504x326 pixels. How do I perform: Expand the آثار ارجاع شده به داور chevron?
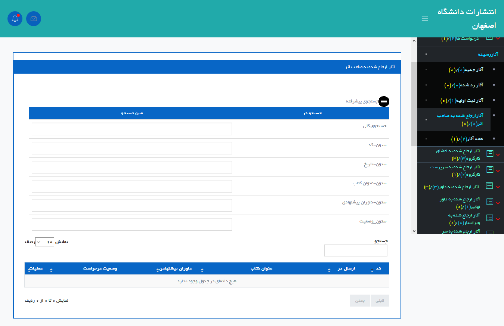coord(498,187)
